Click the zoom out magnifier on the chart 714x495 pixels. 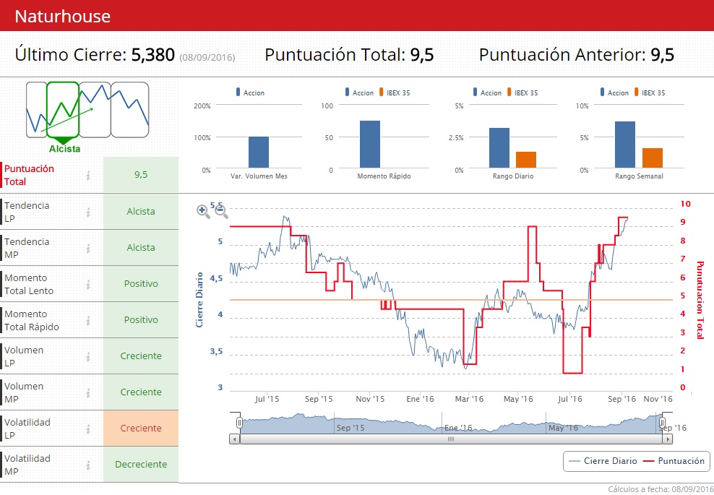pyautogui.click(x=221, y=211)
